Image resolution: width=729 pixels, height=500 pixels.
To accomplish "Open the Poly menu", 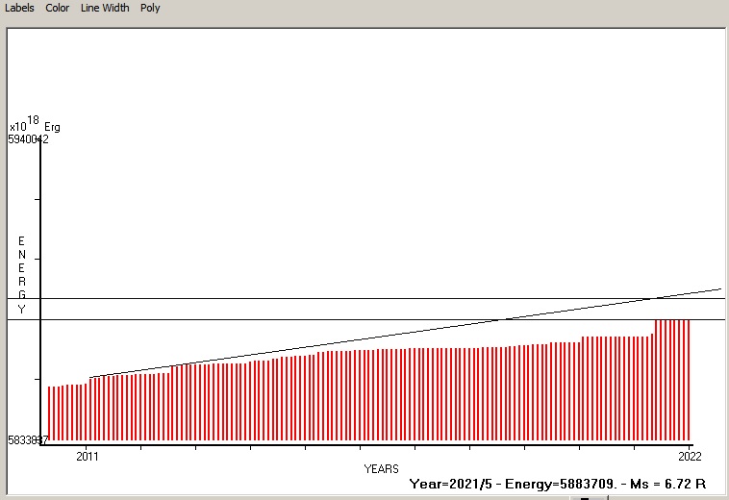I will click(x=150, y=8).
